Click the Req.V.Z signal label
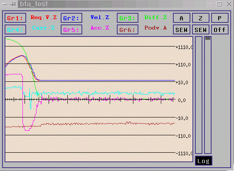Image resolution: width=234 pixels, height=171 pixels. coord(44,17)
